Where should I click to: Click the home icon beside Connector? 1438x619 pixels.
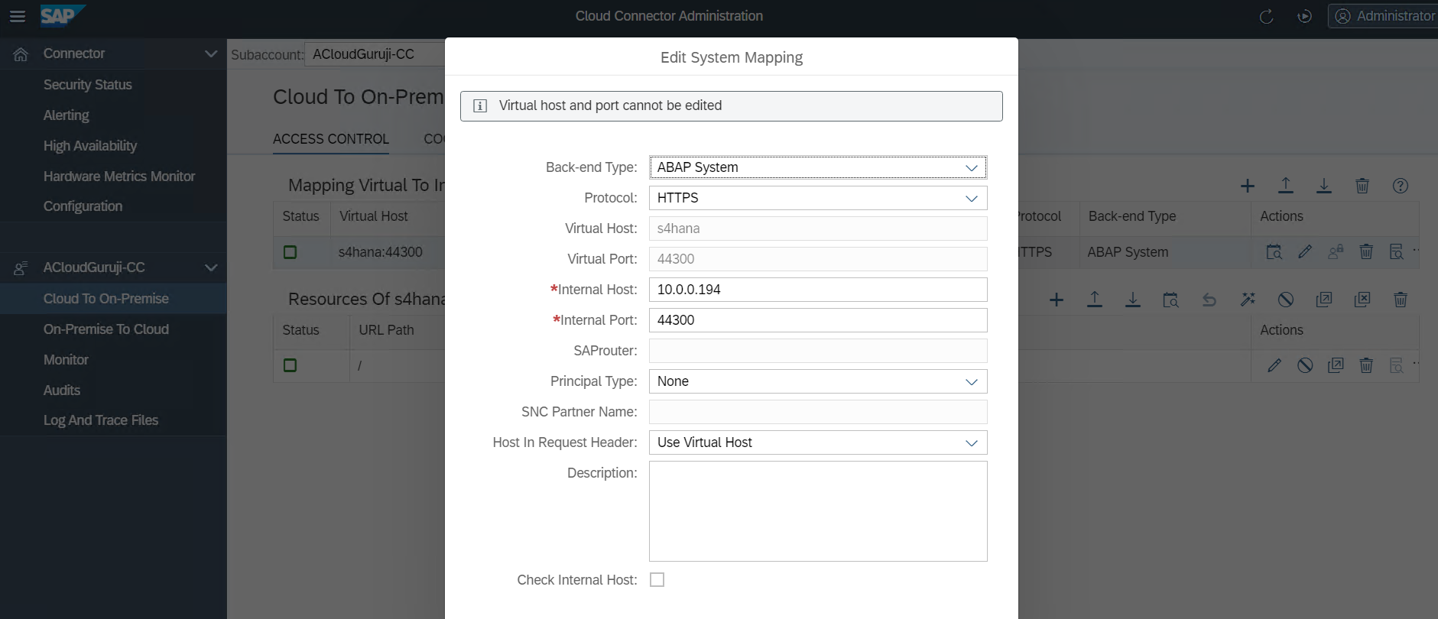point(21,54)
